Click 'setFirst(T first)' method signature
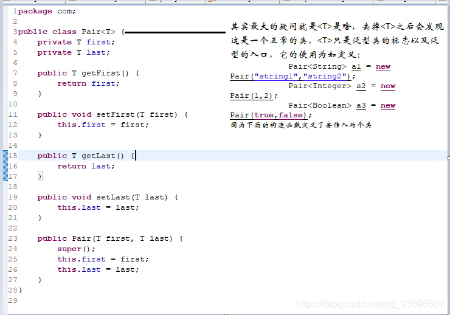 [x=112, y=114]
